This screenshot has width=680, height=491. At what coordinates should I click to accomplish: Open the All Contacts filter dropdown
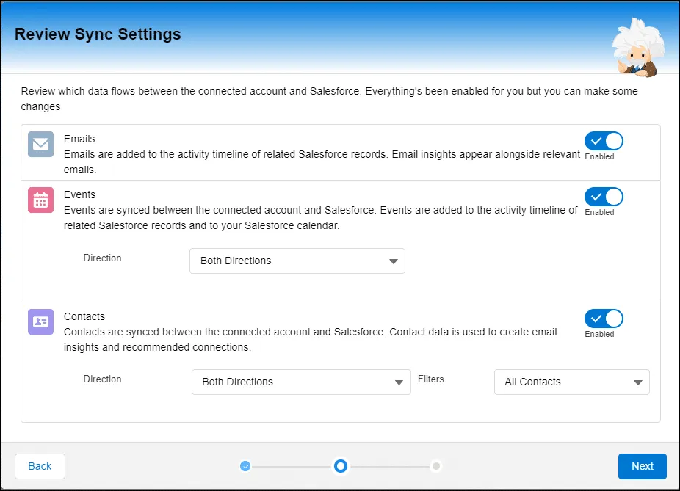coord(571,382)
